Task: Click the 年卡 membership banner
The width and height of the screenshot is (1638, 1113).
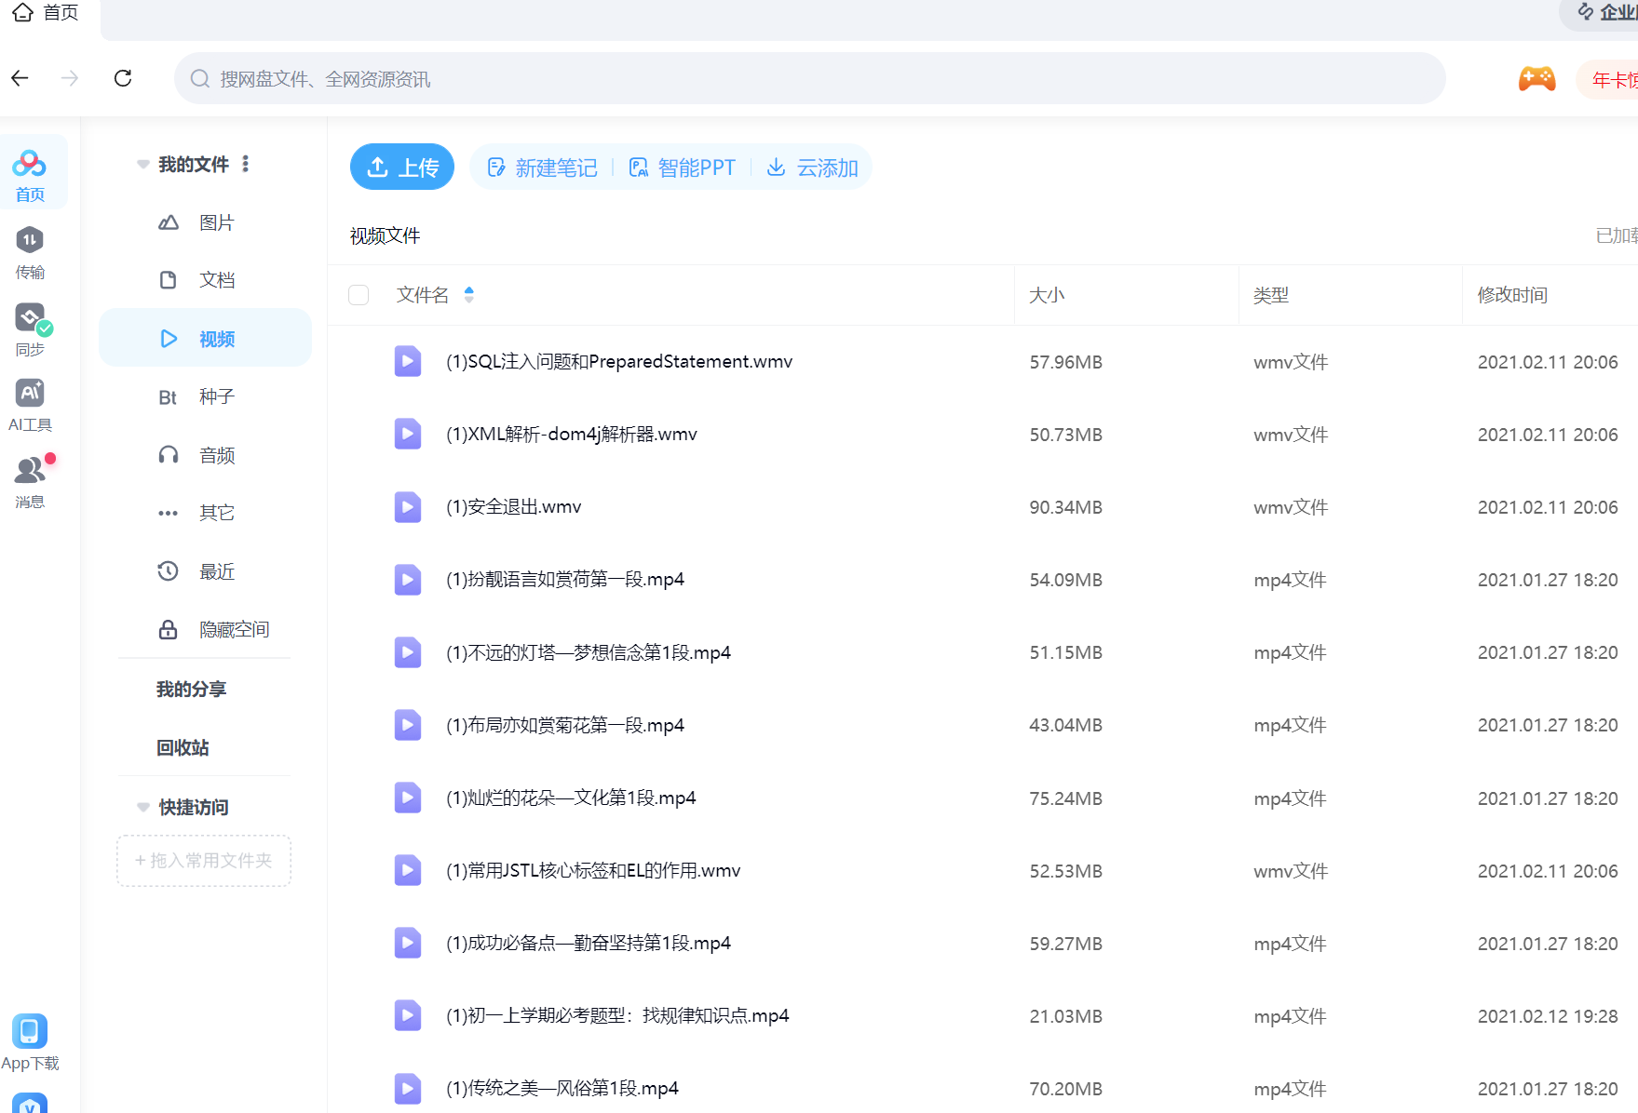Action: (1613, 78)
